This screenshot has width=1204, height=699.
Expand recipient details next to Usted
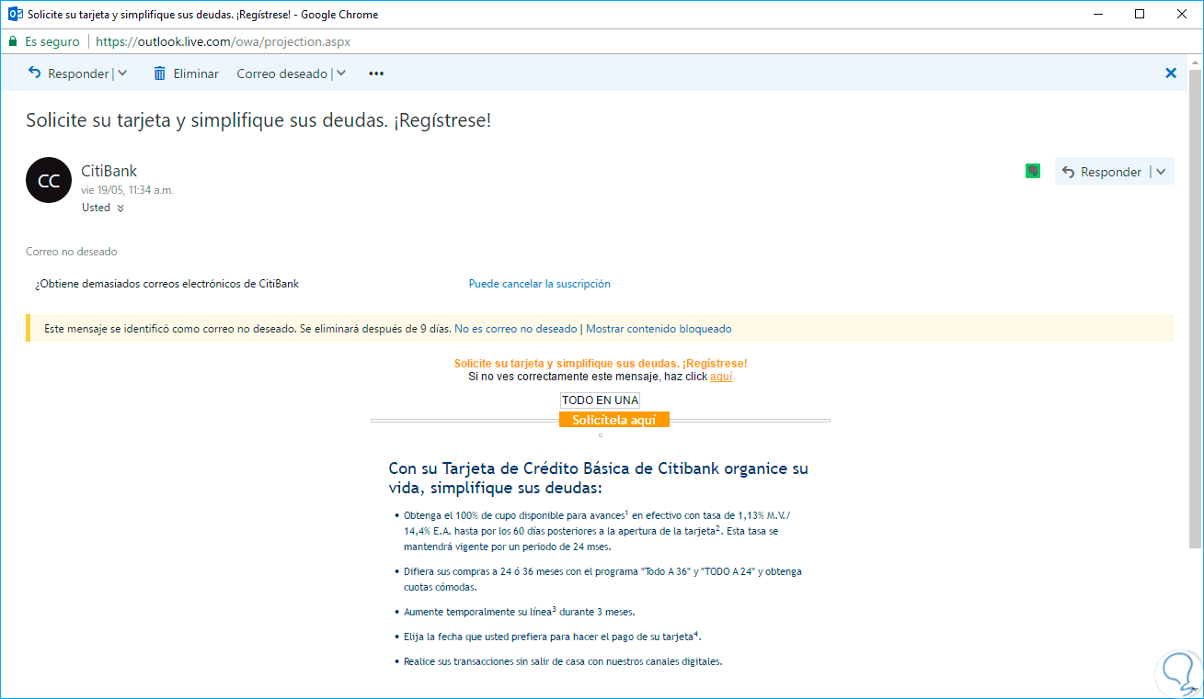[x=120, y=209]
